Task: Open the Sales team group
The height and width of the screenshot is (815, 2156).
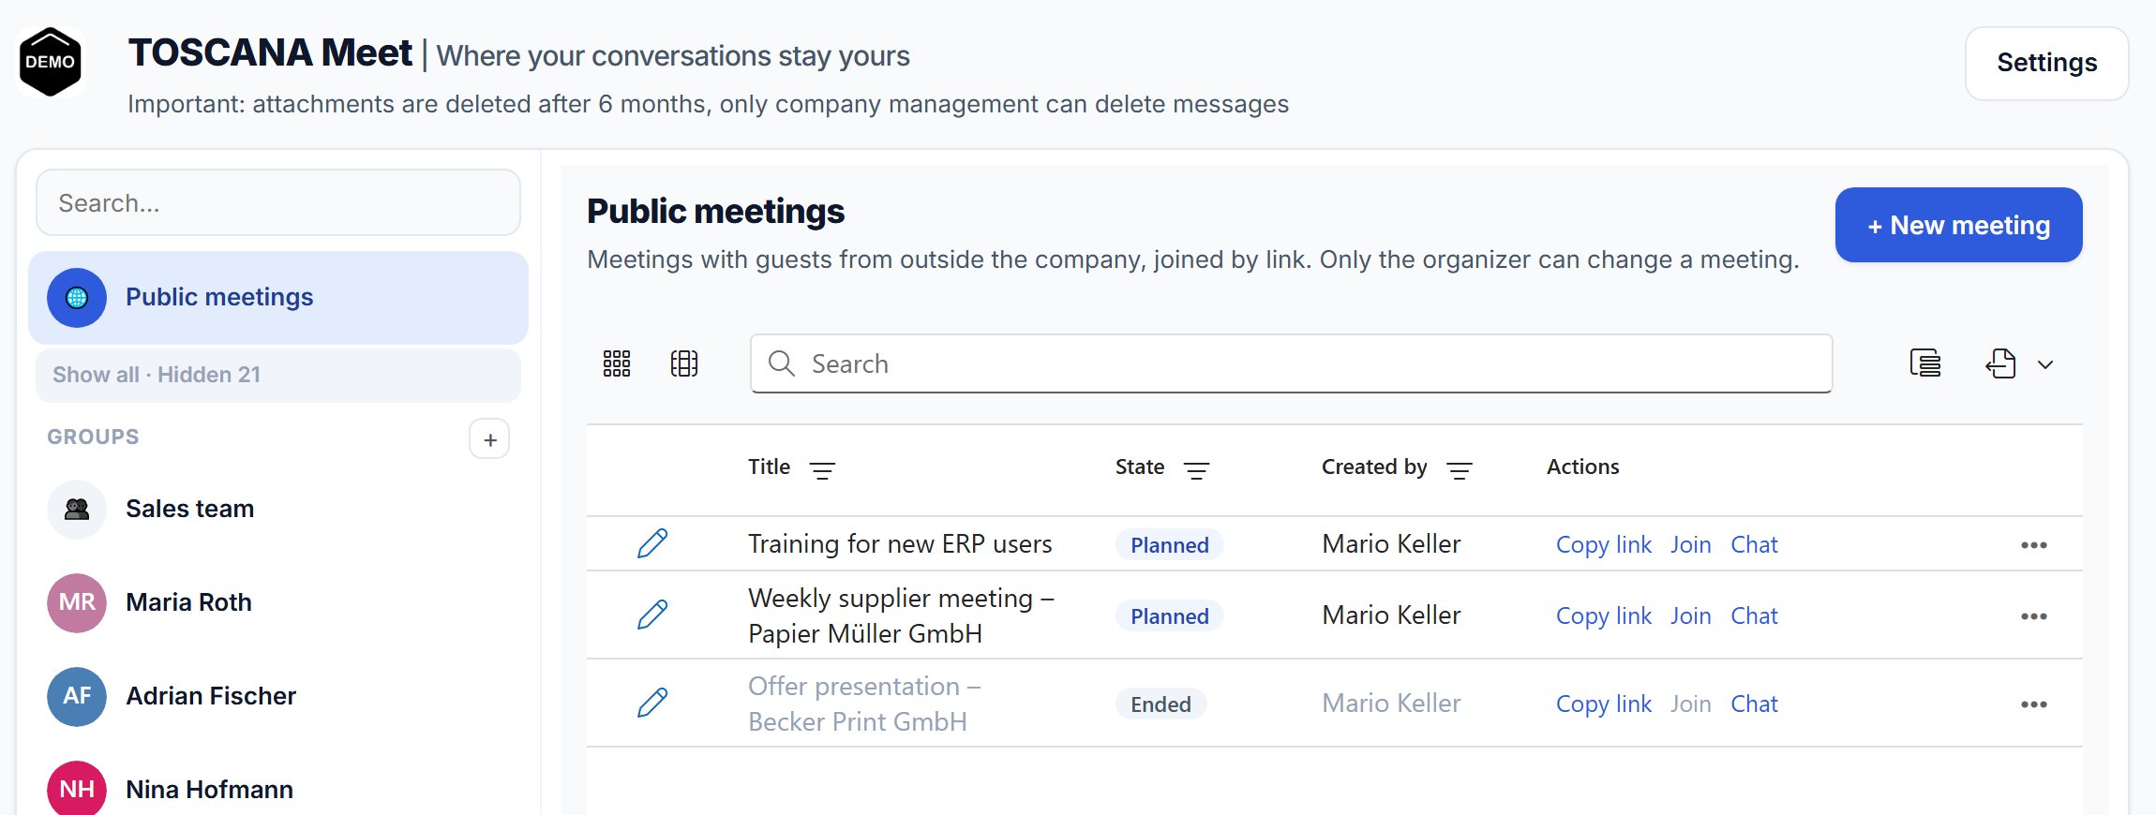Action: 278,509
